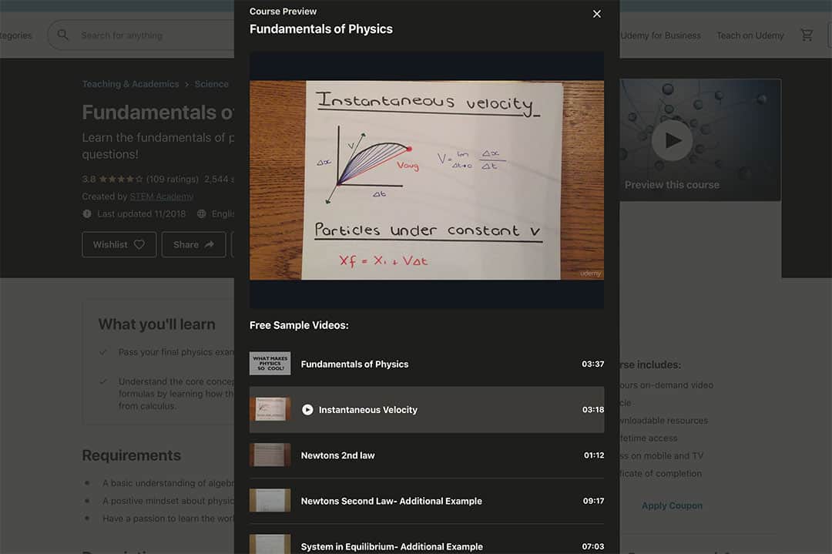Screen dimensions: 832x554
Task: Open Udemy for Business link
Action: (661, 35)
